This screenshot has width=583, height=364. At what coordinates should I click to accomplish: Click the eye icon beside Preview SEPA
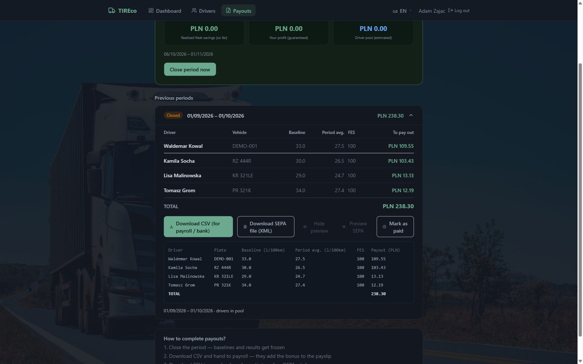344,227
